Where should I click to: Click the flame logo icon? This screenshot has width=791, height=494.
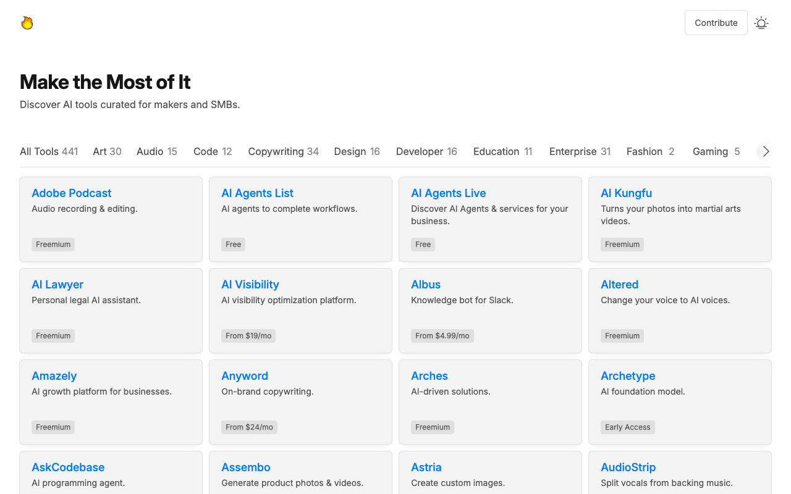[x=27, y=23]
